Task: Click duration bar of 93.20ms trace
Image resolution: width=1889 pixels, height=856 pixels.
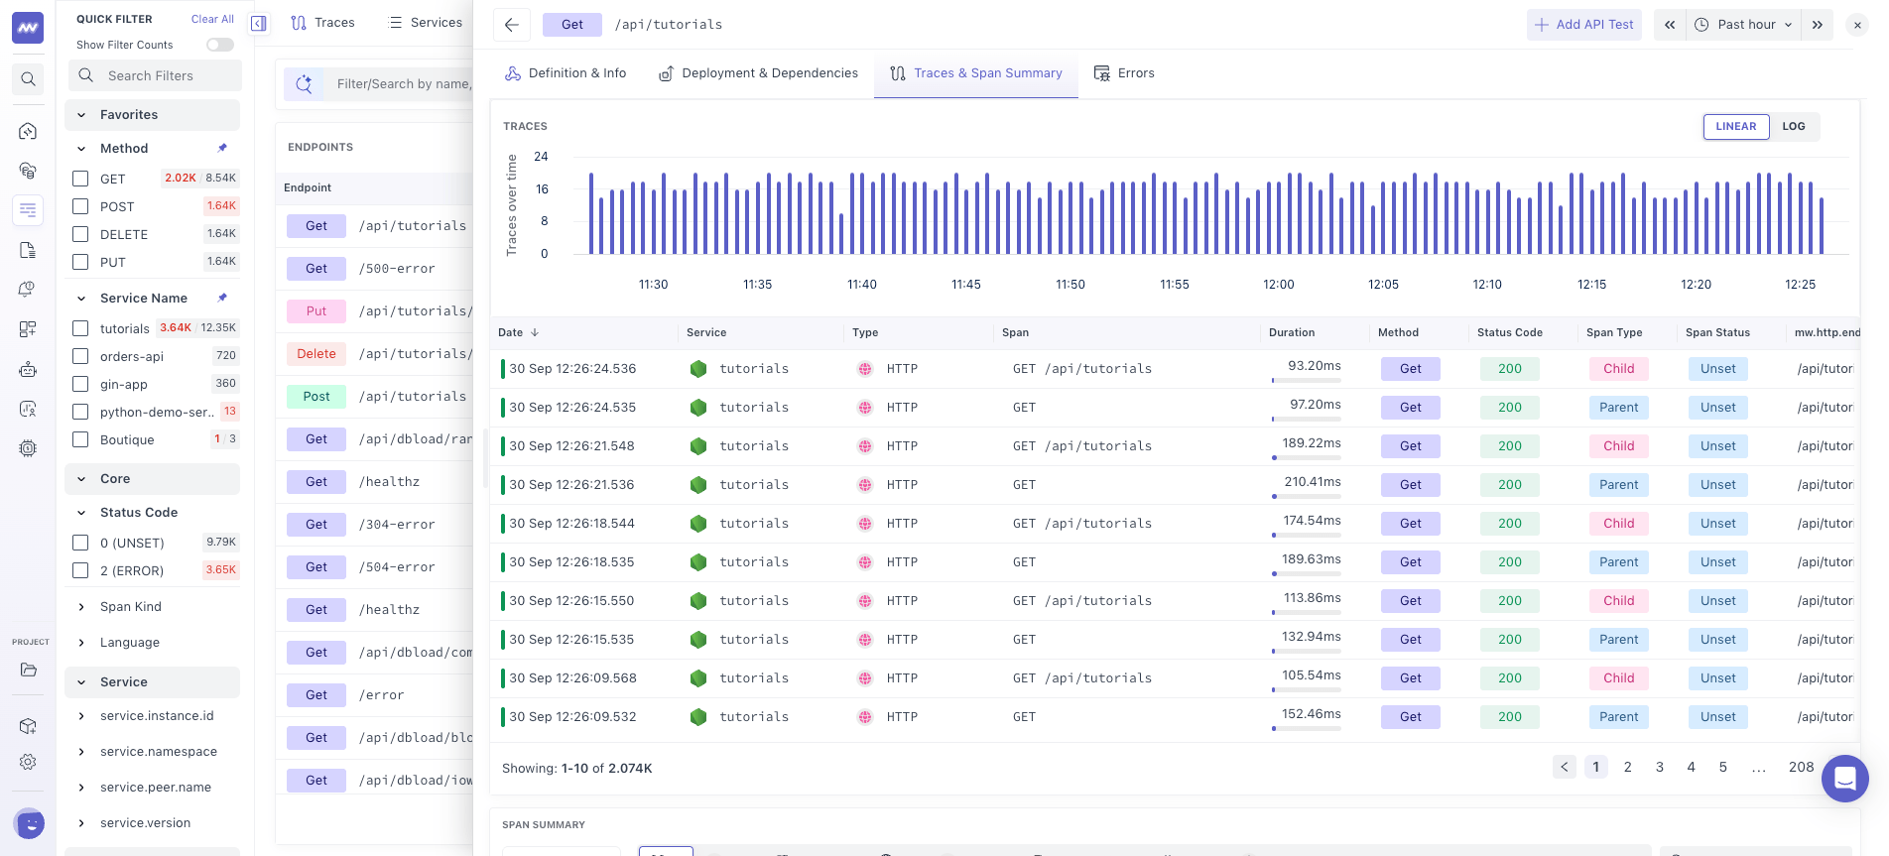Action: pyautogui.click(x=1307, y=380)
